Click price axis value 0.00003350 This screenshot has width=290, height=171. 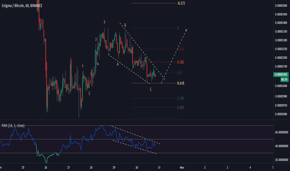point(281,32)
